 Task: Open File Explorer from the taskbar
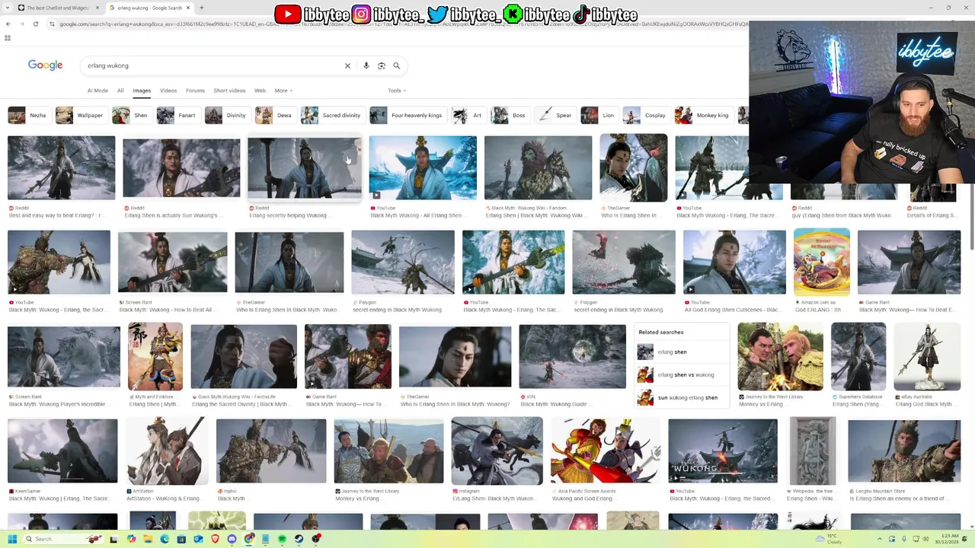click(148, 539)
